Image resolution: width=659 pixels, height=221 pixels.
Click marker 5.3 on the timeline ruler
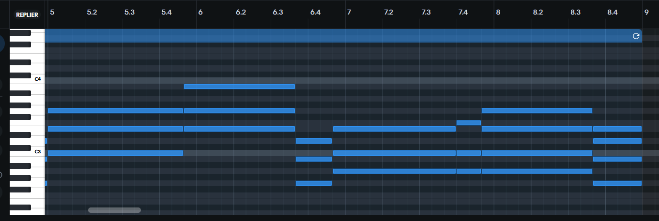129,12
